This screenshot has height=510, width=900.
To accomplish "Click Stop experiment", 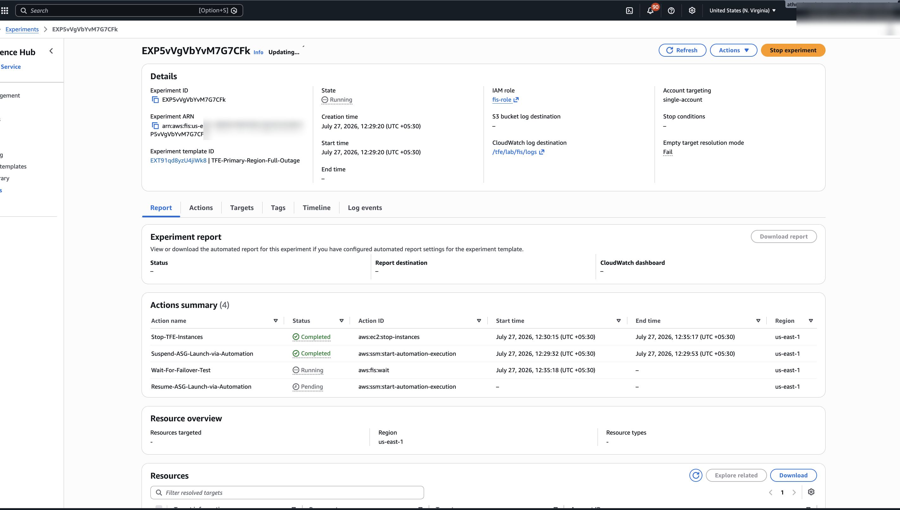I will pos(793,50).
